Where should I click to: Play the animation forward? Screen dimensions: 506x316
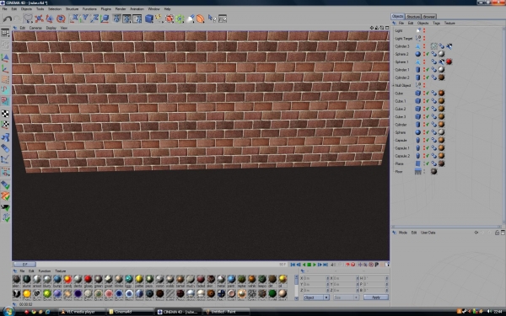[x=315, y=265]
